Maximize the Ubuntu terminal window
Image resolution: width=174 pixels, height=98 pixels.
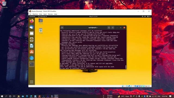click(x=121, y=27)
